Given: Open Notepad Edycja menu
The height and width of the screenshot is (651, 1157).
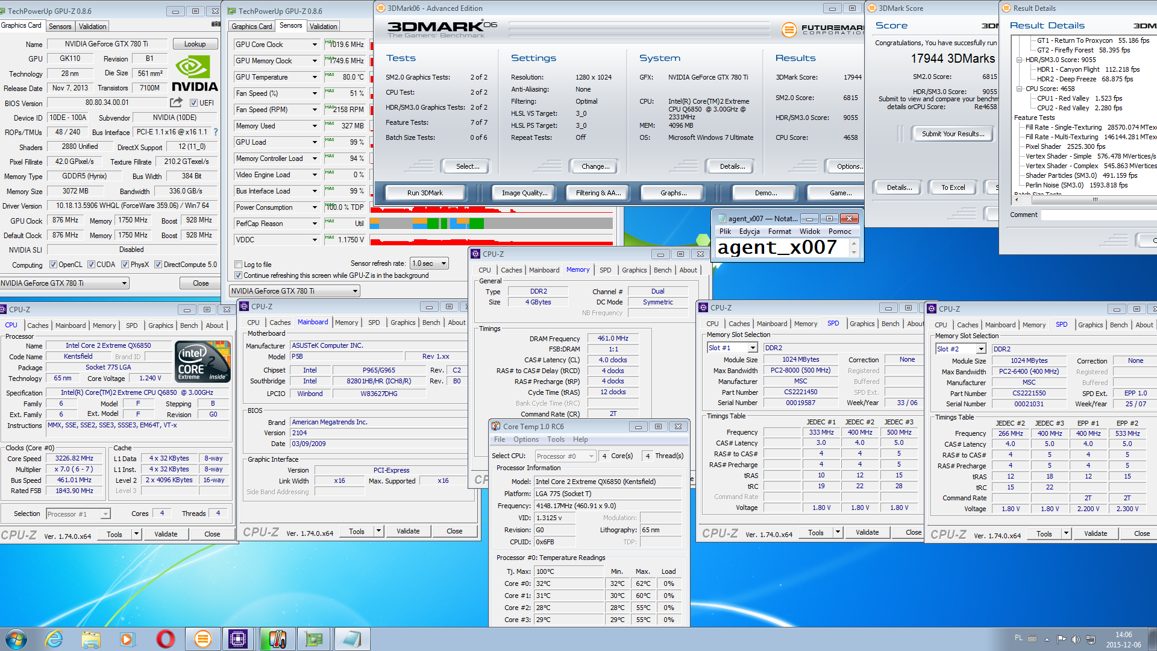Looking at the screenshot, I should click(x=749, y=231).
